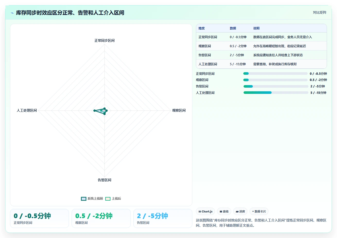The image size is (337, 238).
Task: Click table value 0.5 / -2分钟
Action: coord(238,46)
